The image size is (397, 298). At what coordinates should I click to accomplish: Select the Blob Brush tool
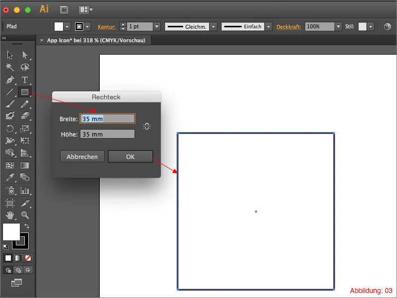click(x=10, y=116)
